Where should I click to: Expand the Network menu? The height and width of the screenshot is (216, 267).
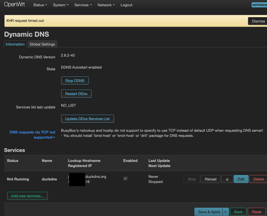coord(106,5)
